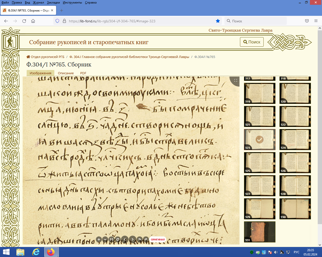The width and height of the screenshot is (322, 257).
Task: Open the Firefox hamburger menu
Action: click(x=316, y=21)
